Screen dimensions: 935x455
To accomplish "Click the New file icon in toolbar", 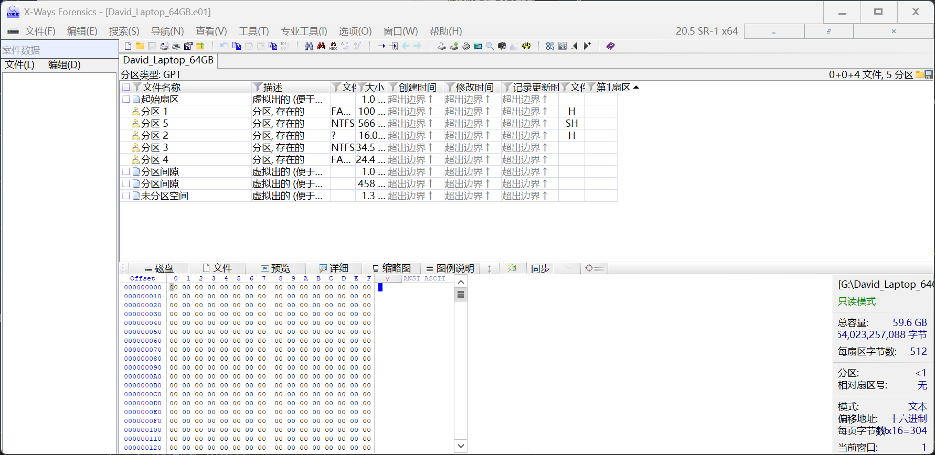I will [128, 46].
